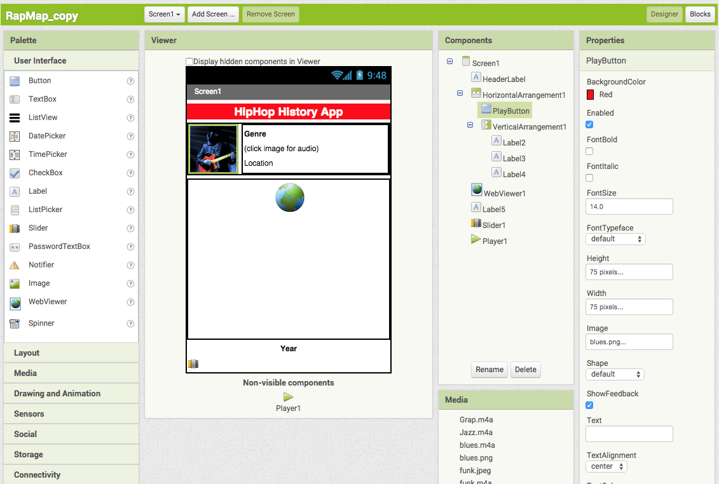Select the Button palette icon
Image resolution: width=719 pixels, height=484 pixels.
pyautogui.click(x=15, y=81)
